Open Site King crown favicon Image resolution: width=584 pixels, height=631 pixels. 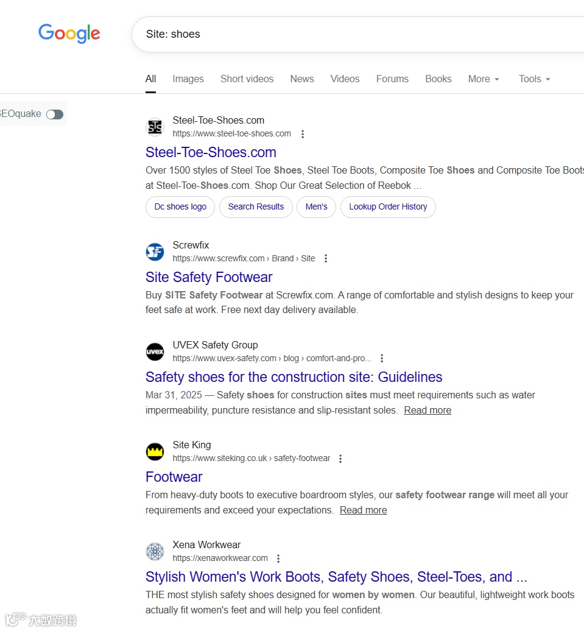[x=155, y=451]
